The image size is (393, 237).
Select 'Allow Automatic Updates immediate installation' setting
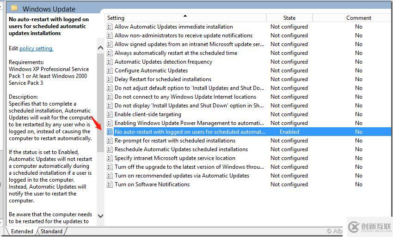174,27
